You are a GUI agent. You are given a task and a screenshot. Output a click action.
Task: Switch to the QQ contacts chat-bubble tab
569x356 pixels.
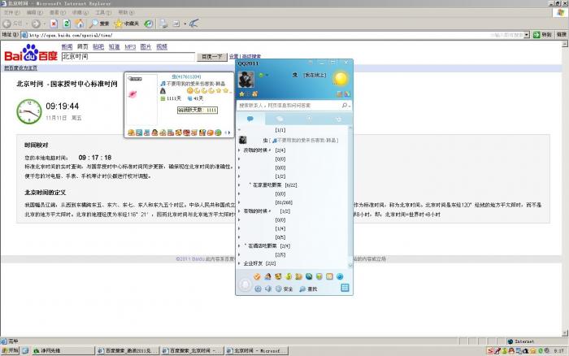point(250,119)
